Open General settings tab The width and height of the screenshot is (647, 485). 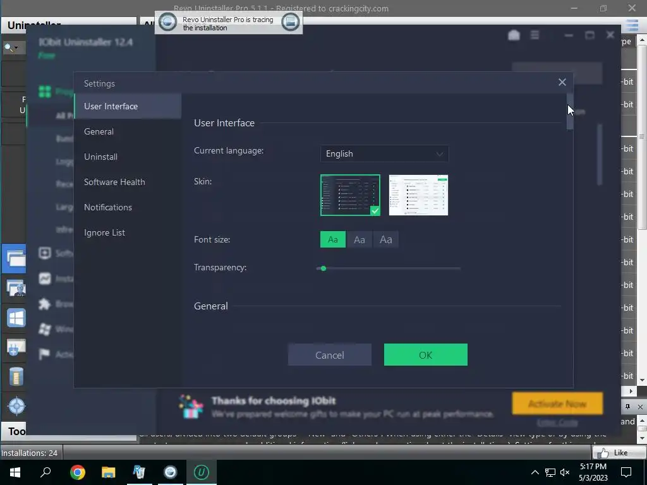pyautogui.click(x=128, y=131)
